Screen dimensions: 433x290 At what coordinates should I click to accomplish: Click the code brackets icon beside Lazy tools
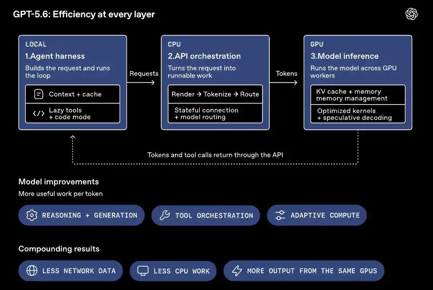click(x=39, y=114)
